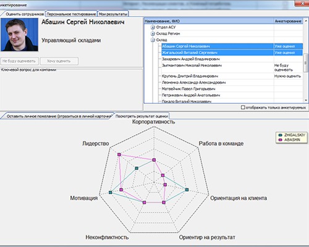The height and width of the screenshot is (247, 309).
Task: Select Посмотреть результат оценки tab
Action: click(x=142, y=116)
